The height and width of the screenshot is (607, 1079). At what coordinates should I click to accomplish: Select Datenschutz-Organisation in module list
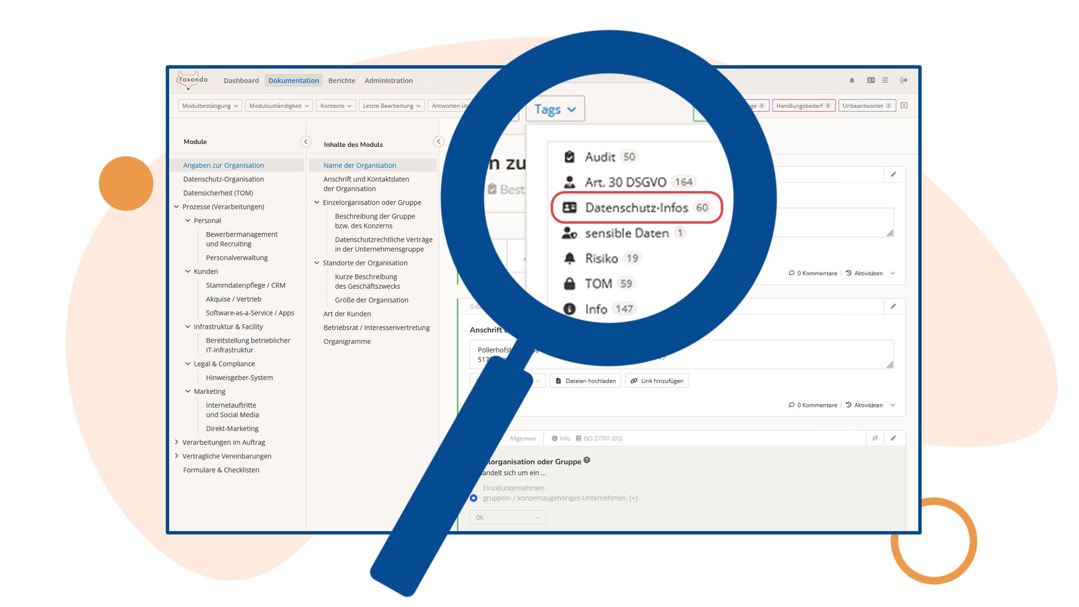[x=223, y=179]
